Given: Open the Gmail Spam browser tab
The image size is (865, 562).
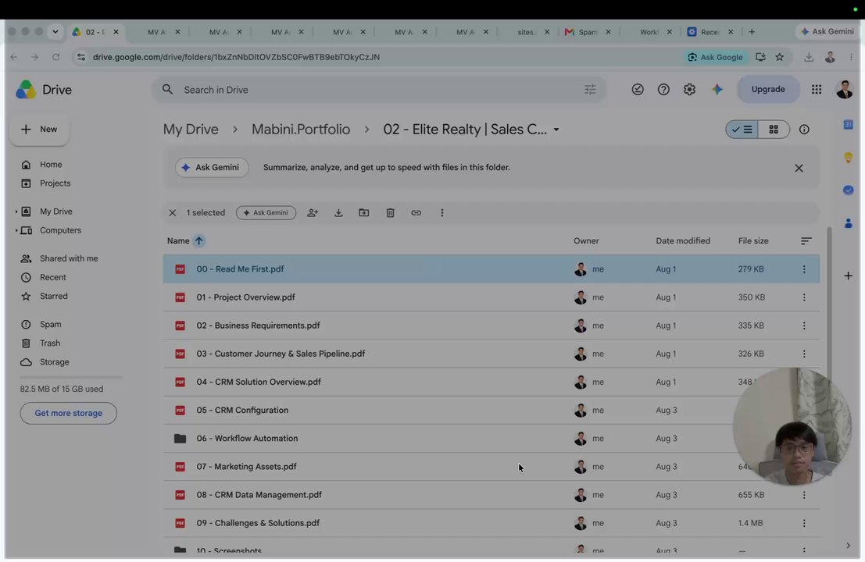Looking at the screenshot, I should pyautogui.click(x=587, y=32).
